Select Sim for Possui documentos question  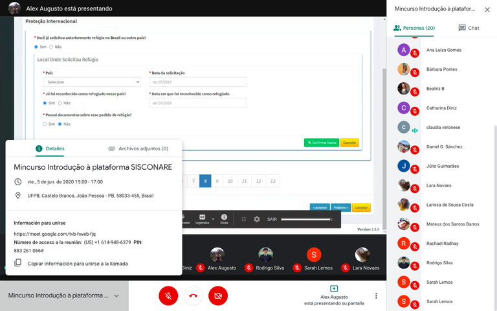click(x=45, y=124)
